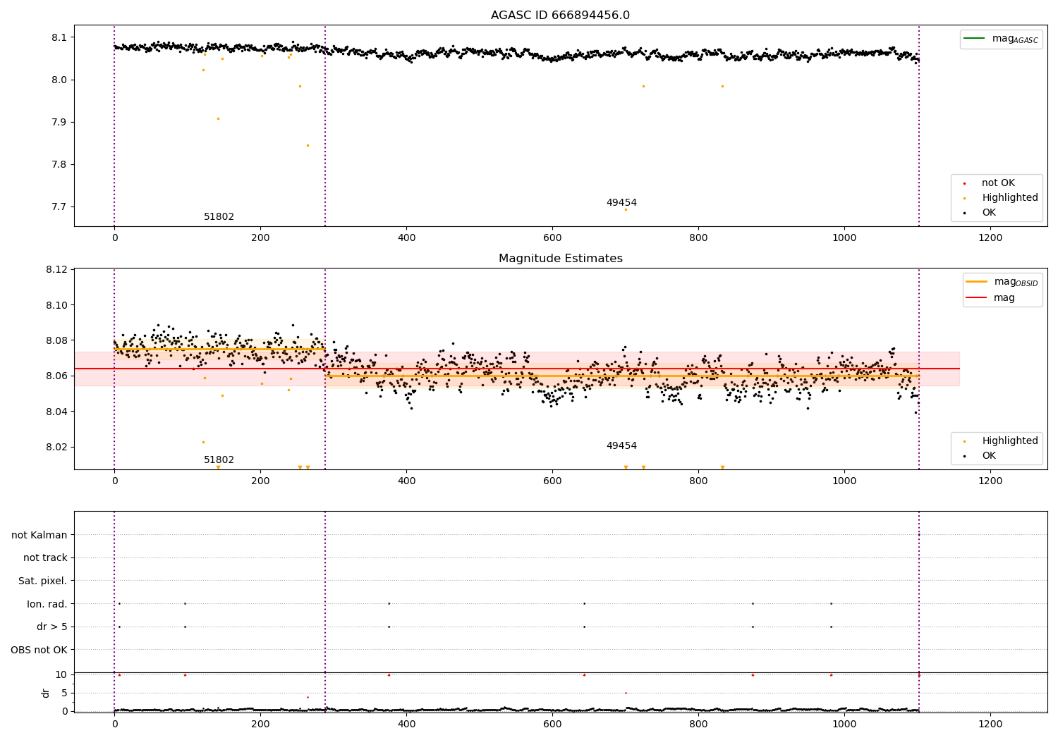Click the orange outlier point at 7.9 level in top plot
Image resolution: width=1058 pixels, height=740 pixels.
pos(218,118)
